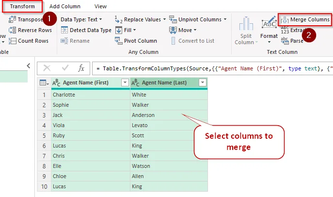
Task: Click the Detect Data Type label
Action: (x=91, y=30)
